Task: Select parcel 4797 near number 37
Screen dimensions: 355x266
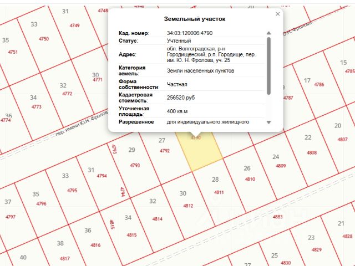Action: [x=11, y=217]
